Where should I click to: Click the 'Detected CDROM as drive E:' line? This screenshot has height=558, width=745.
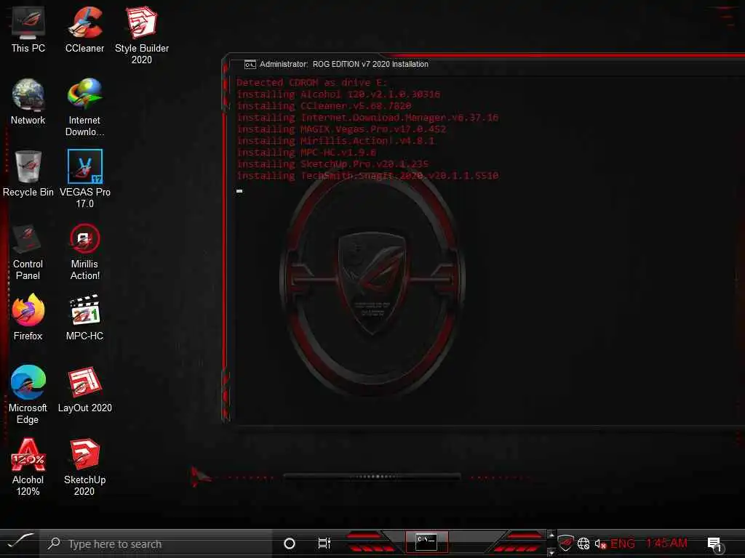(x=311, y=83)
